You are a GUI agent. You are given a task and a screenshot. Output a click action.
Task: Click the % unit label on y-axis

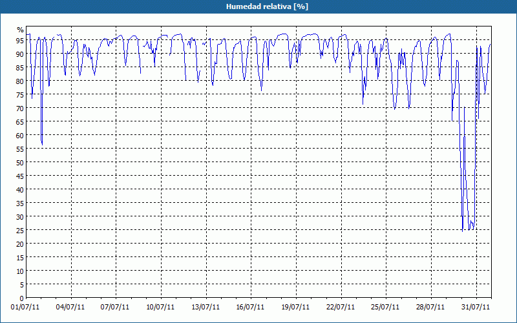(21, 30)
